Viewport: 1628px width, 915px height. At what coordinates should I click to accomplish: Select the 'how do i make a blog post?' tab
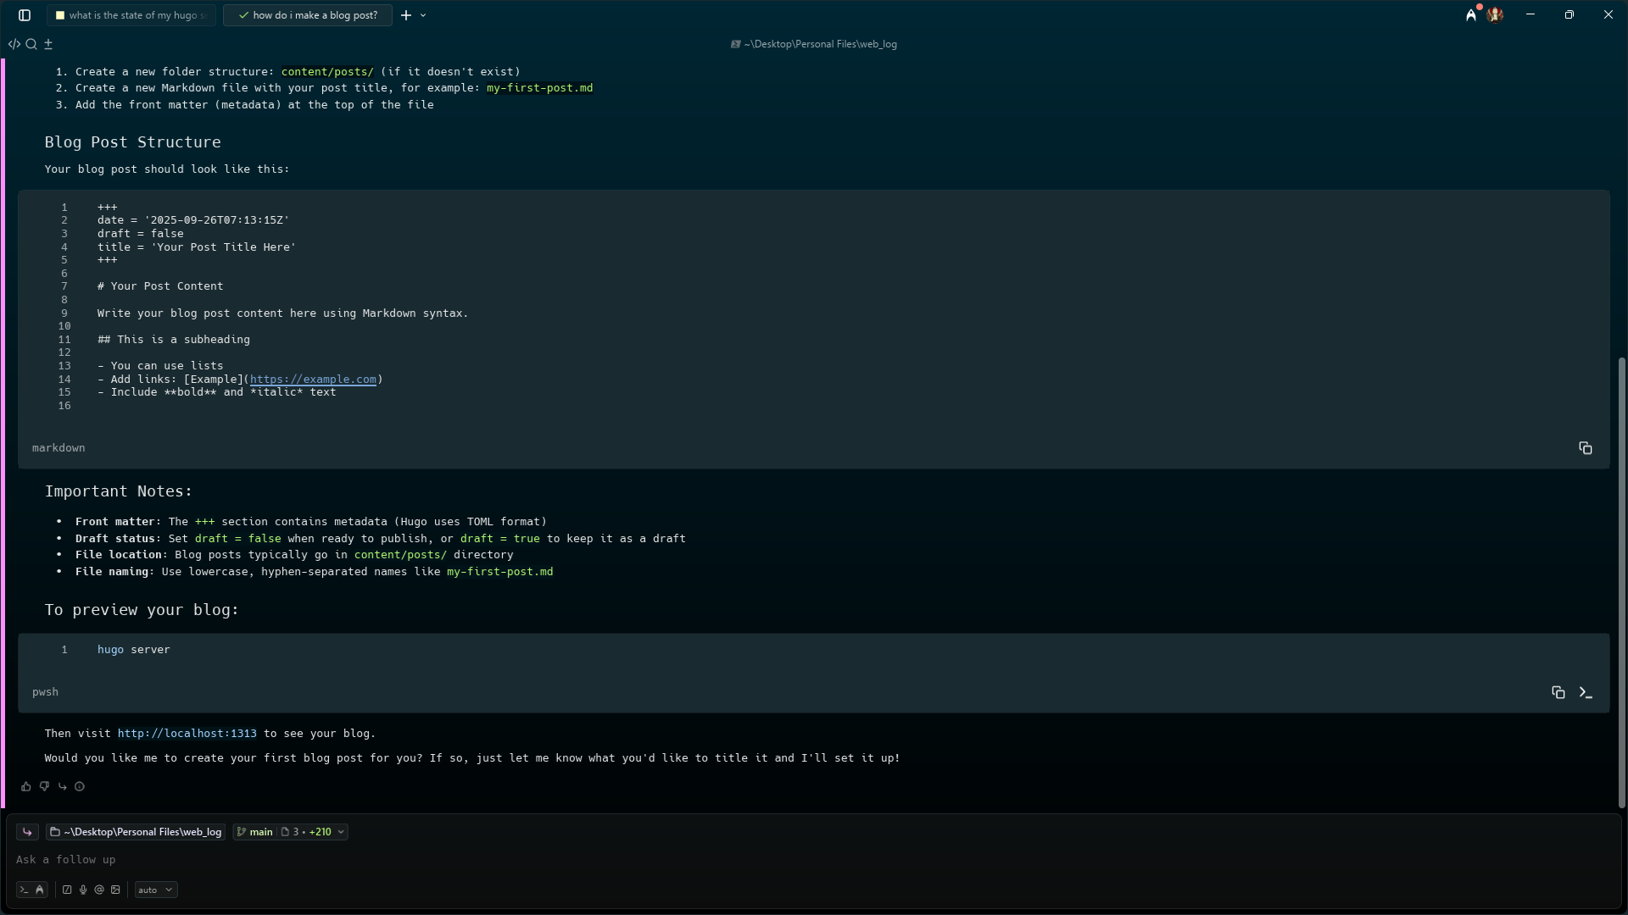point(309,15)
